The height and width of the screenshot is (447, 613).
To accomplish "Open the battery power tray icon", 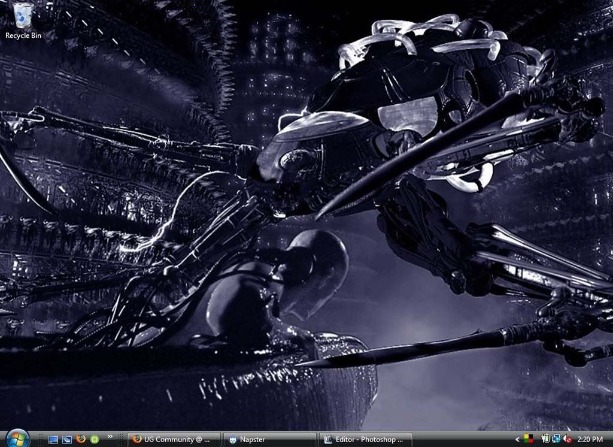I will pyautogui.click(x=546, y=439).
